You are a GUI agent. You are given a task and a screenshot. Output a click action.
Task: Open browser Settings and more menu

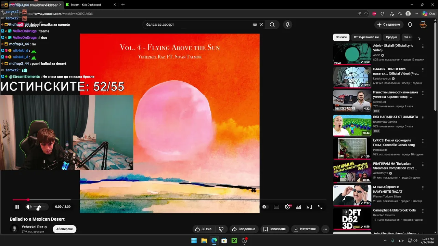coord(416,14)
